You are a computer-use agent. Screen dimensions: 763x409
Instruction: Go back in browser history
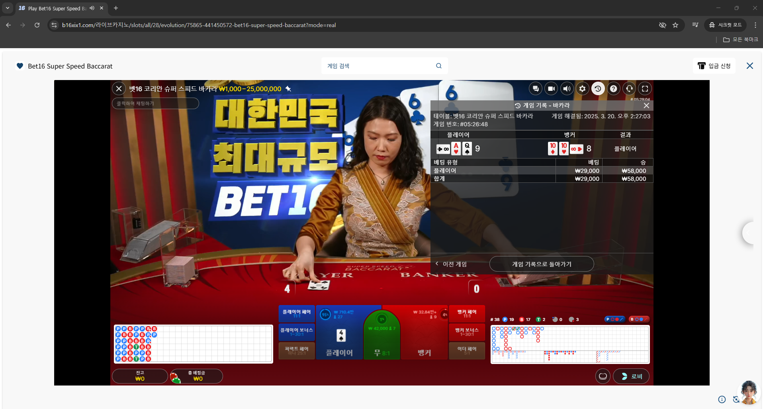[8, 25]
